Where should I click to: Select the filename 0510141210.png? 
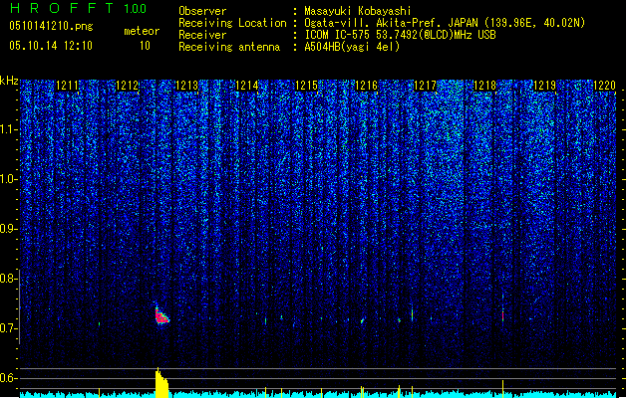tap(51, 26)
